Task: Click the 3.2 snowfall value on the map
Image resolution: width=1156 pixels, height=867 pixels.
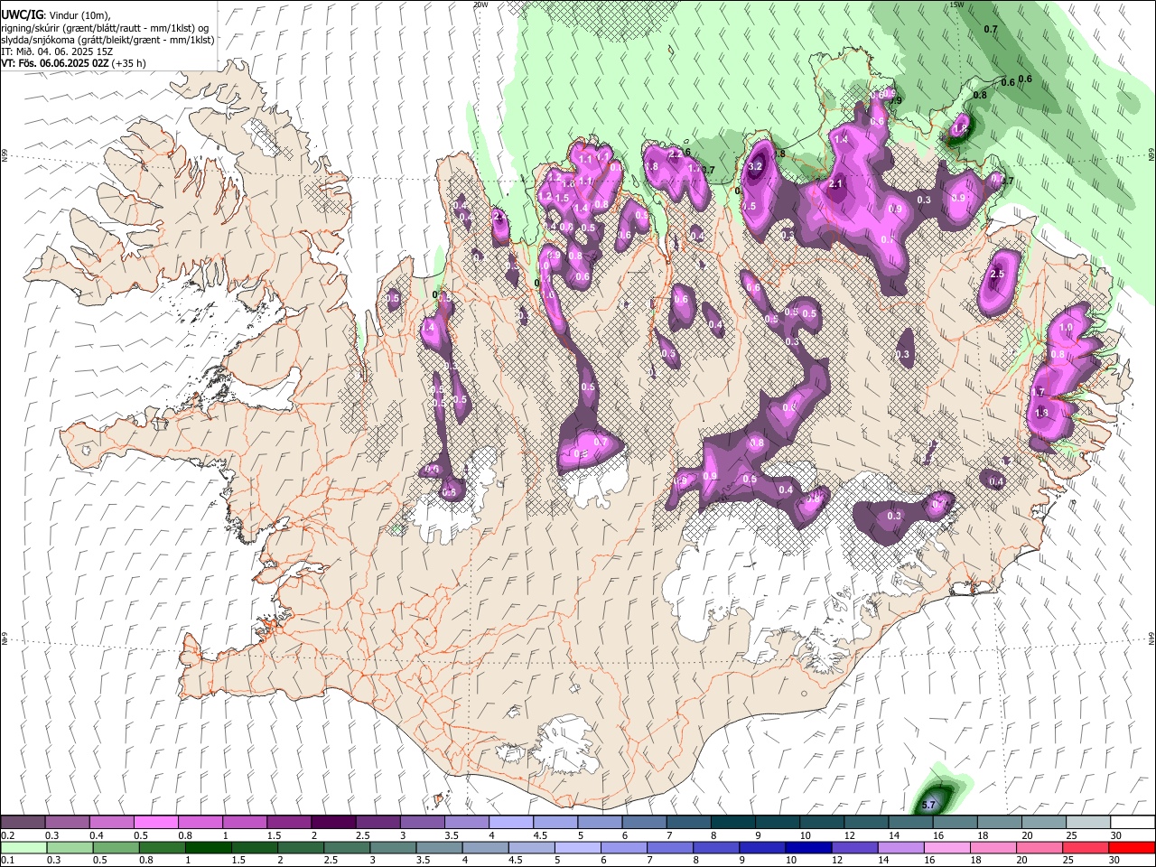Action: coord(757,166)
